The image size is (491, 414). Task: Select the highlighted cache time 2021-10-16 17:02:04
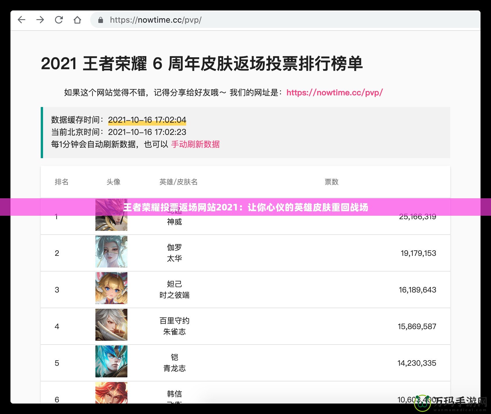147,120
